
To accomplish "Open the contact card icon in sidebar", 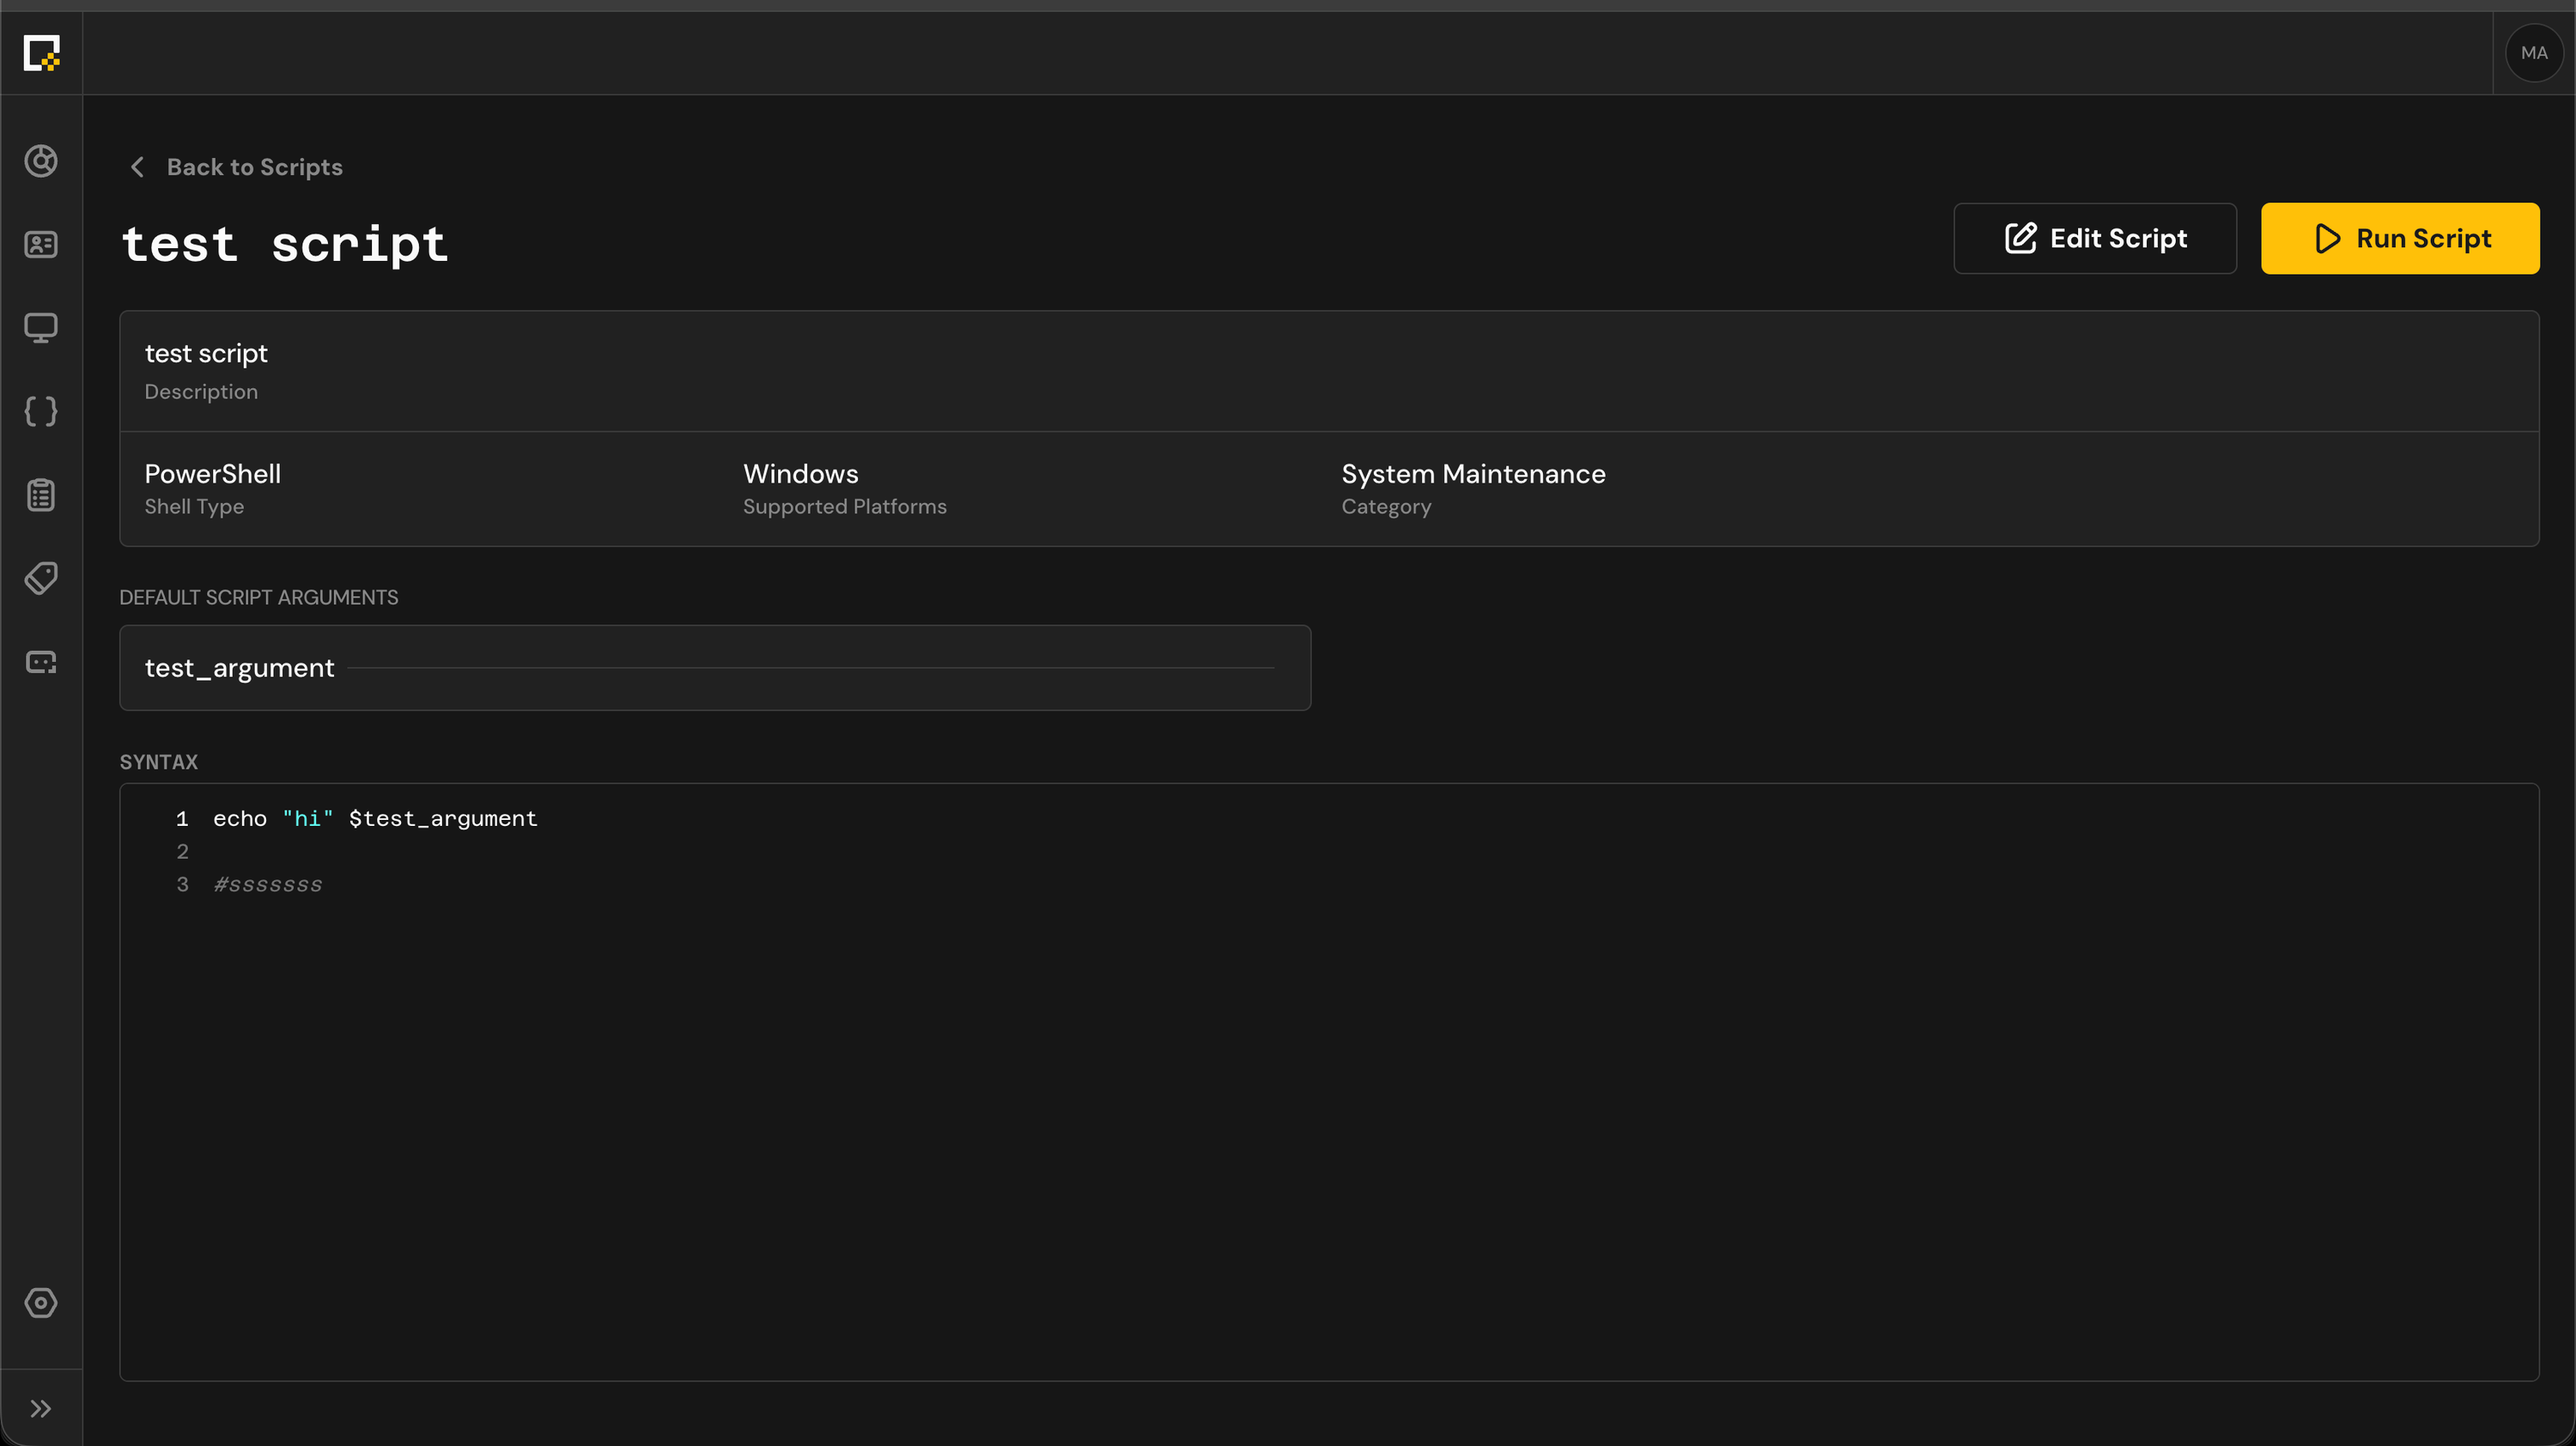I will click(41, 244).
